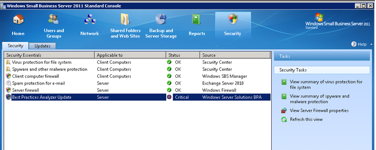The width and height of the screenshot is (376, 150).
Task: Select Spam protection for e-mail row
Action: point(138,83)
